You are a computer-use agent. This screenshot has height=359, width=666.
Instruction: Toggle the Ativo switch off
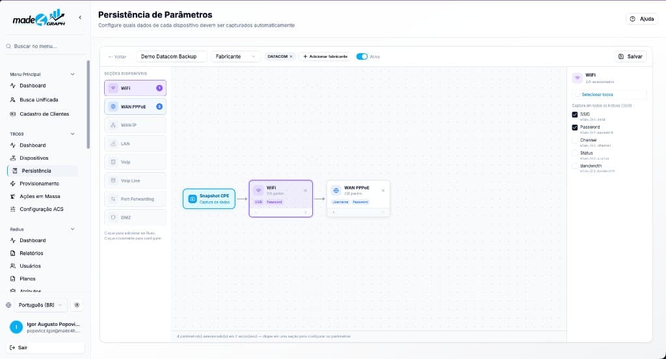pos(362,56)
